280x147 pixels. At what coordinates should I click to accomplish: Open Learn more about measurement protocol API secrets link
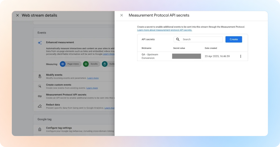(165, 30)
